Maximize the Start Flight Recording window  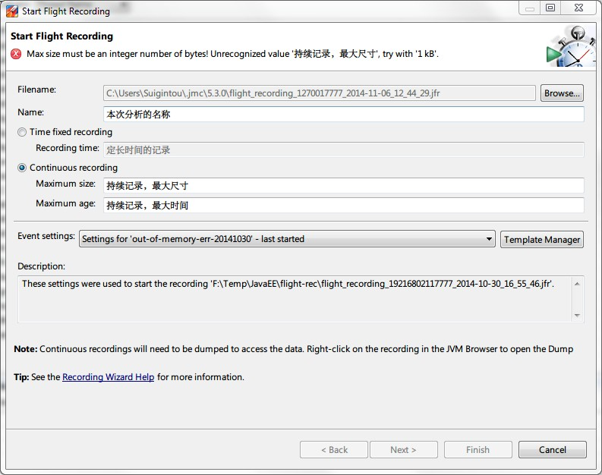[550, 8]
